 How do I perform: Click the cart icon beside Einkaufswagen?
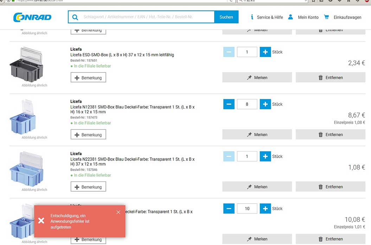[x=326, y=17]
